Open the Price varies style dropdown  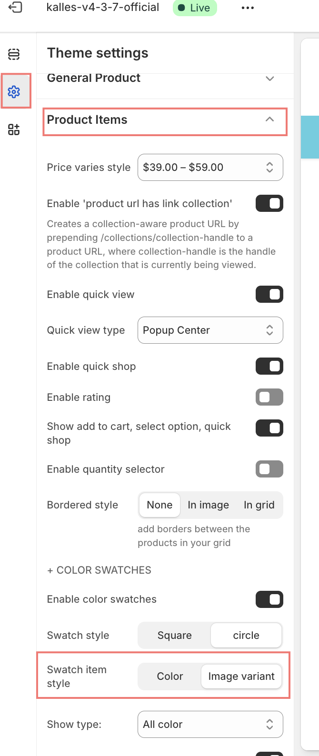(x=210, y=168)
